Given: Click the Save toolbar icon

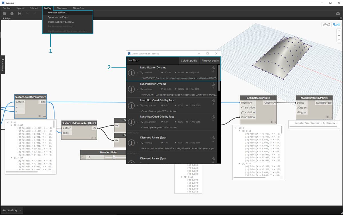Looking at the screenshot, I should pos(20,13).
